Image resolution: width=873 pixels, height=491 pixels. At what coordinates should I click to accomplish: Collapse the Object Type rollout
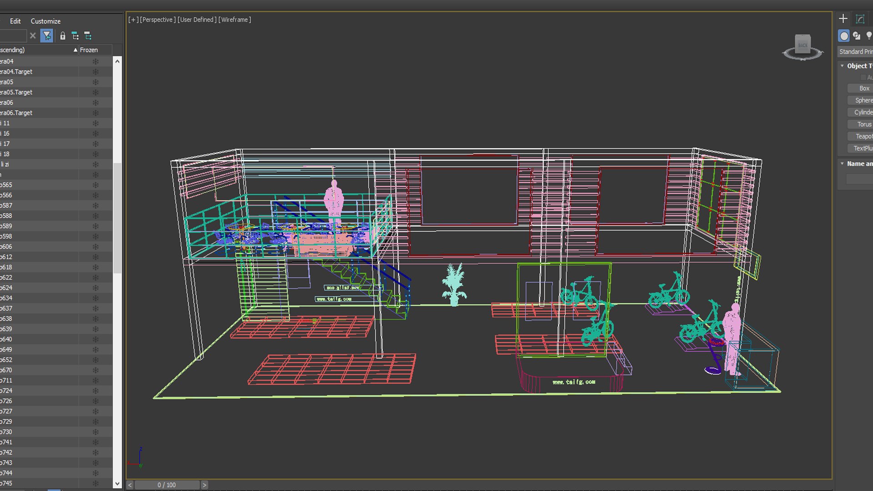point(842,66)
